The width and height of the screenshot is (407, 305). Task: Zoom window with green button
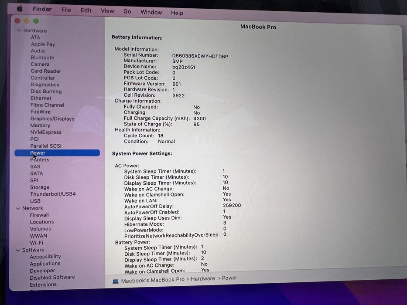click(x=36, y=21)
